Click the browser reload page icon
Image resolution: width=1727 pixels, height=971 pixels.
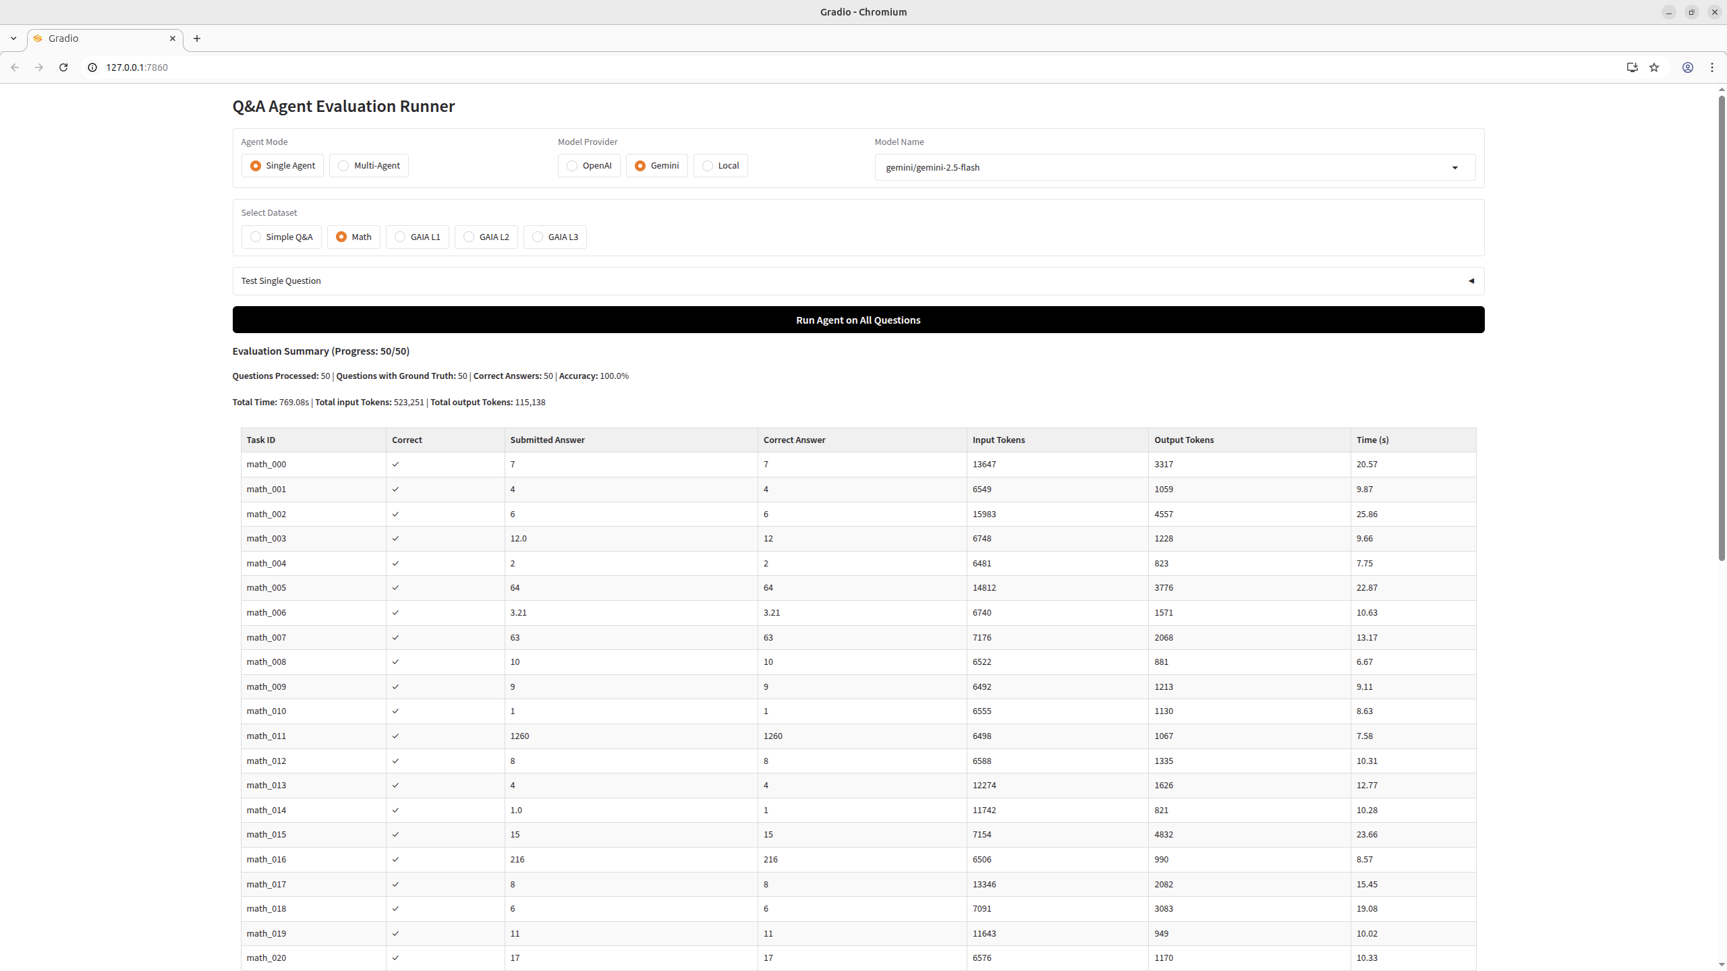(63, 67)
